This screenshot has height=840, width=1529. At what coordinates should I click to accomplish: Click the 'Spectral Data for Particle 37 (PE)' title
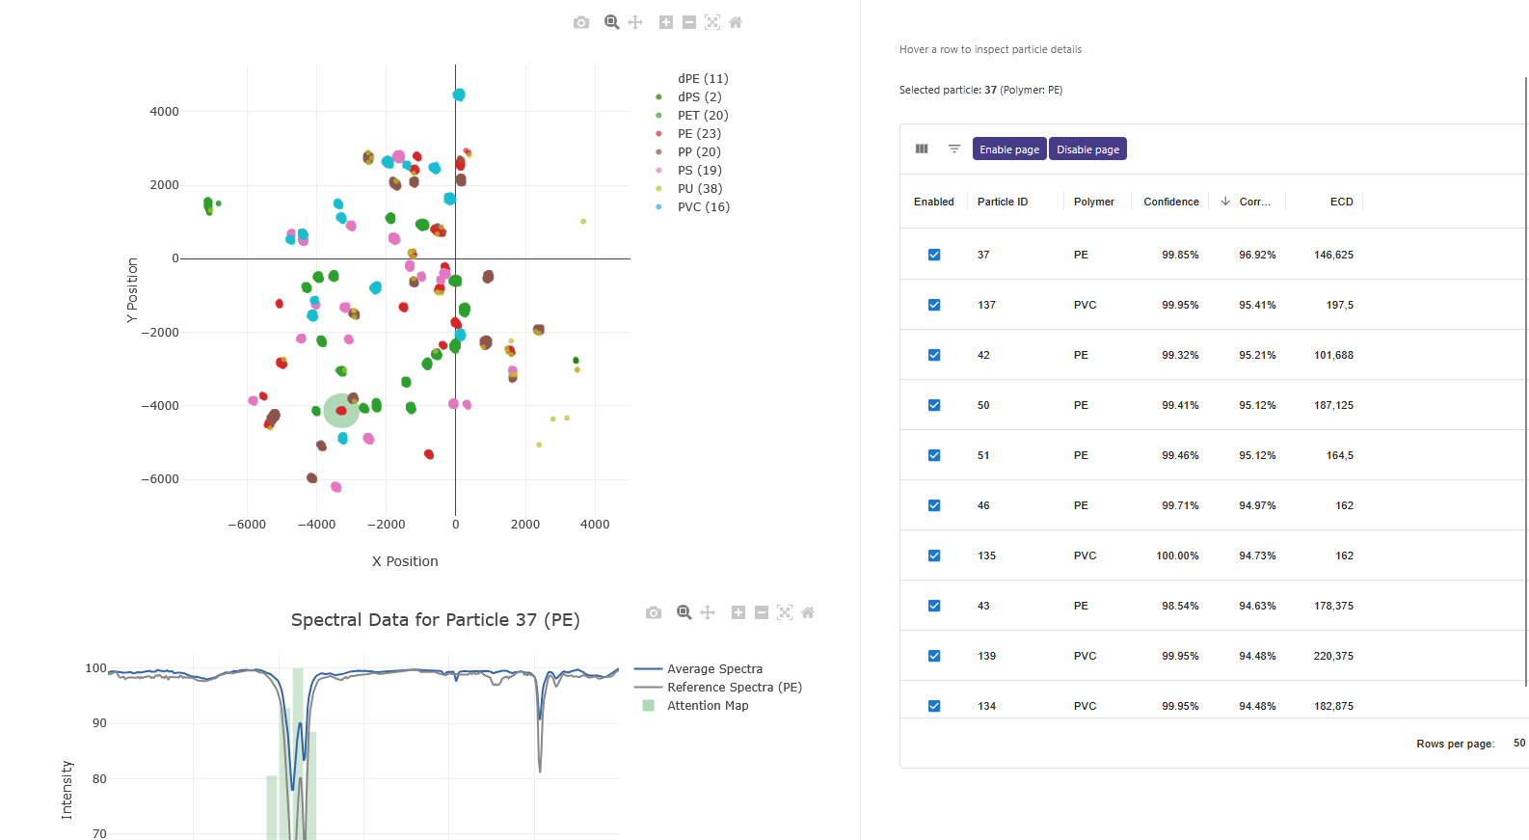436,620
